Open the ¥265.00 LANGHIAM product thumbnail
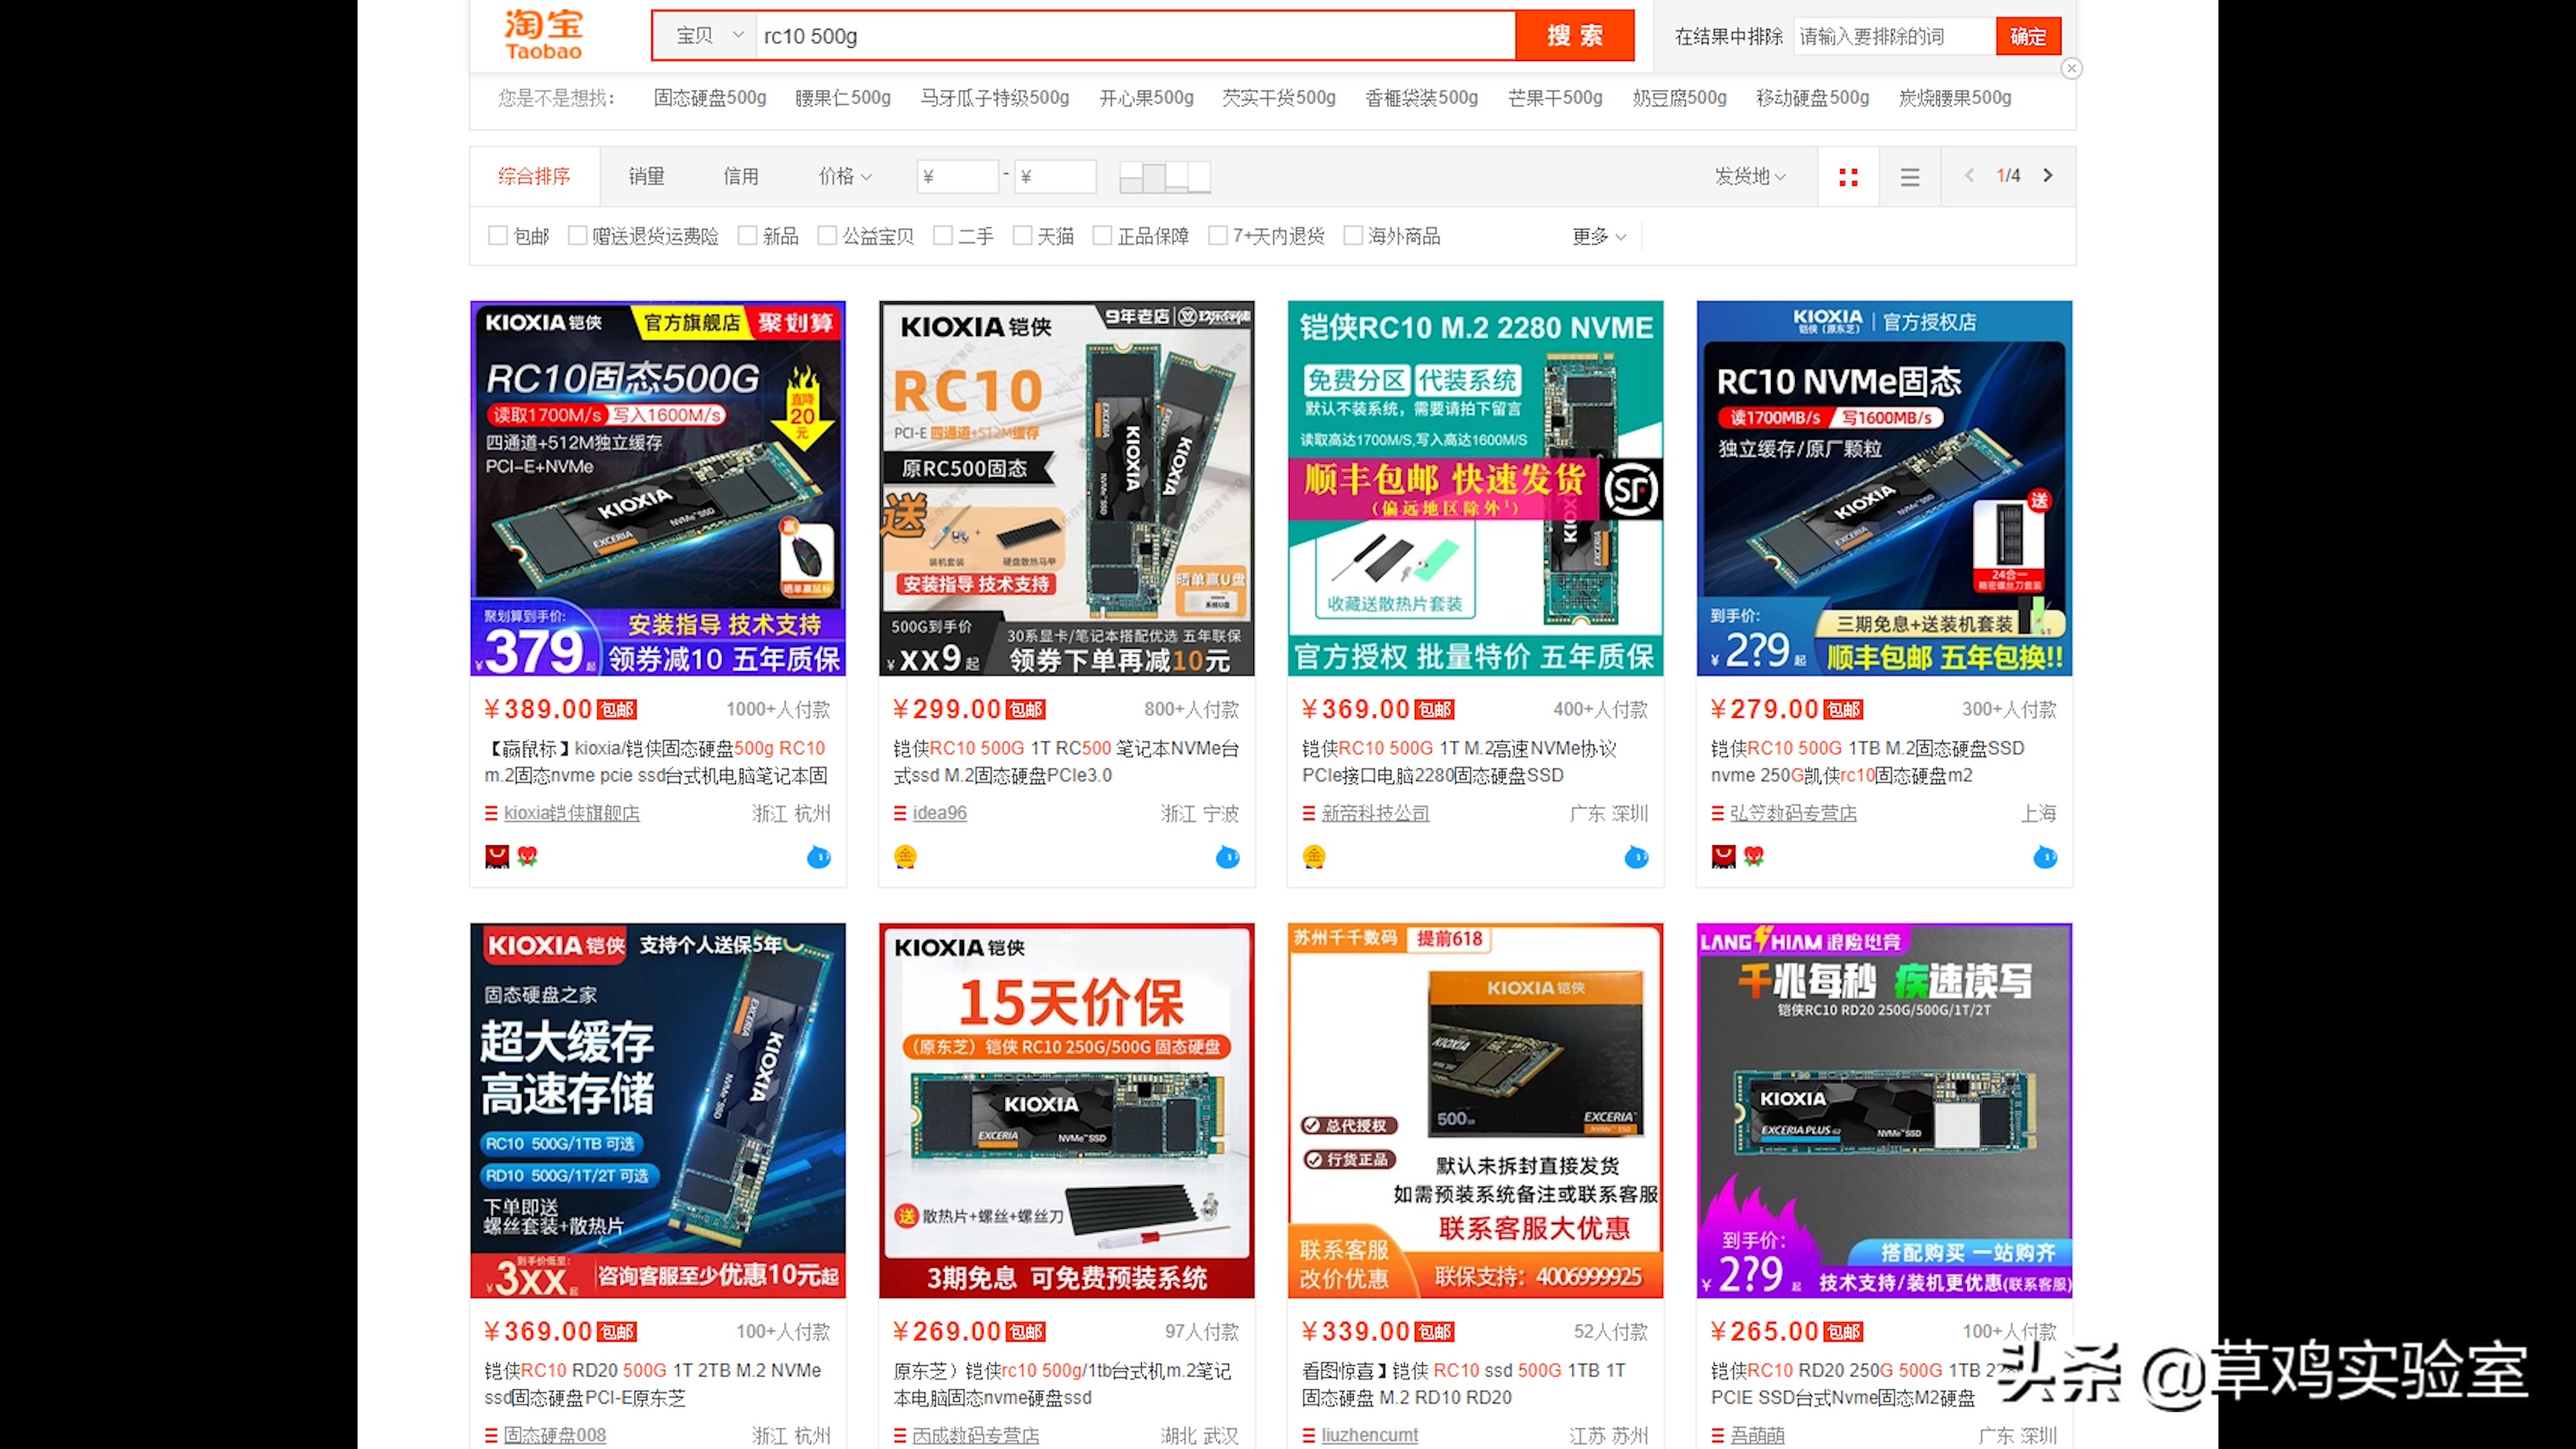The image size is (2576, 1449). click(1884, 1110)
